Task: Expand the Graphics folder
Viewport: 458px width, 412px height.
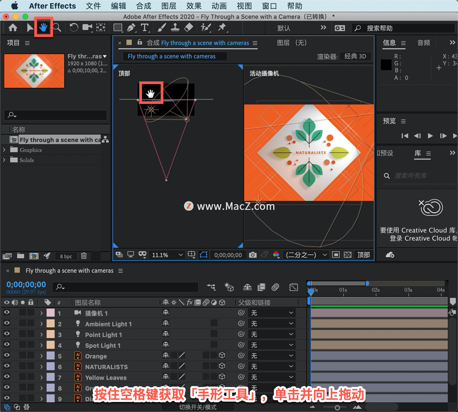Action: coord(4,150)
